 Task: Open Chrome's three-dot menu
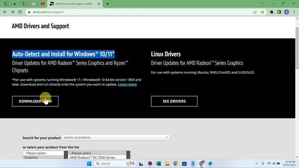pyautogui.click(x=294, y=12)
